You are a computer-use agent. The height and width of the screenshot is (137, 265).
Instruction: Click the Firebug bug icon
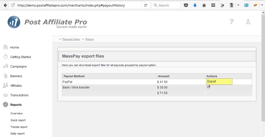point(255,5)
